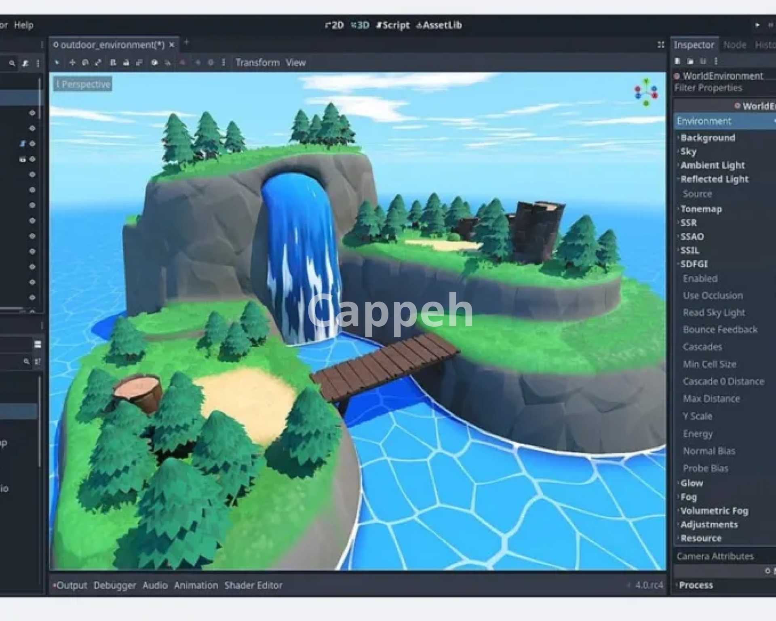Screen dimensions: 776x621
Task: Toggle the second visibility eye in scene tree
Action: click(32, 128)
